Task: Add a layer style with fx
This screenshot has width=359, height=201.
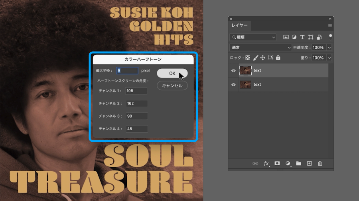Action: (x=266, y=163)
